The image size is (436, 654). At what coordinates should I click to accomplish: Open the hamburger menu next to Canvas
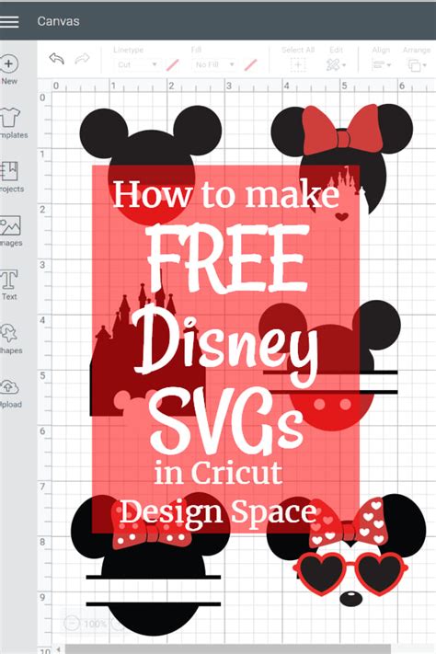(9, 22)
